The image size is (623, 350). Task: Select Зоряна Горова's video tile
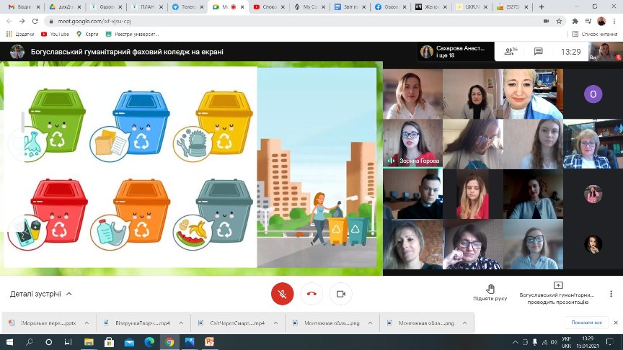[x=412, y=143]
